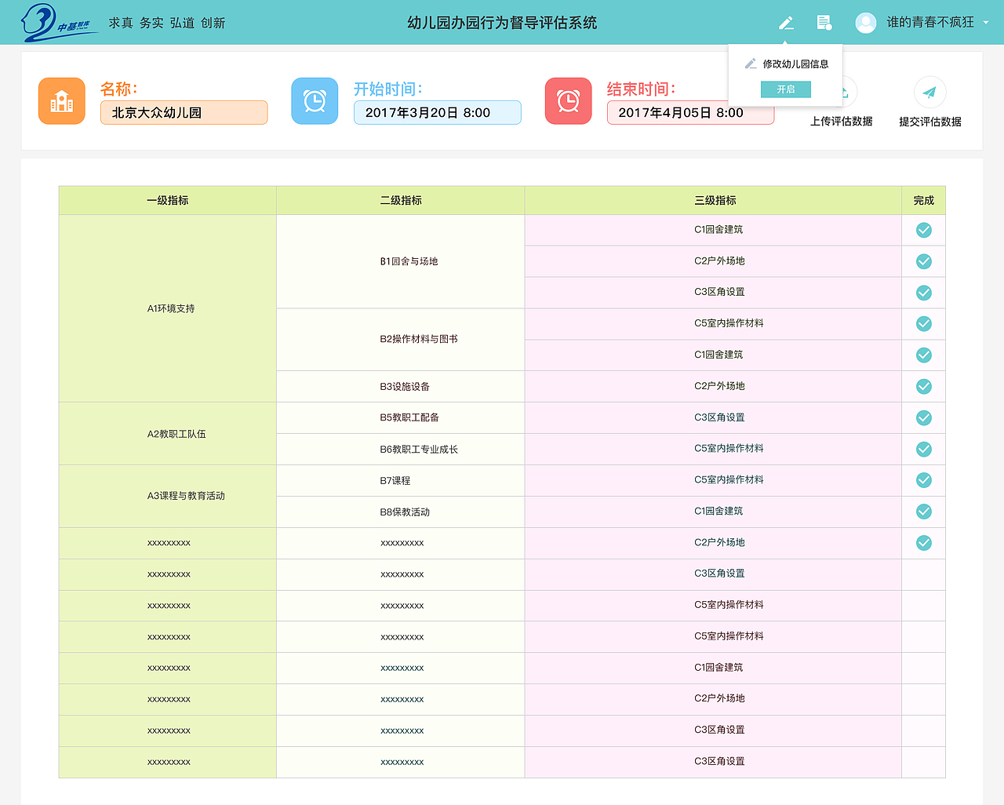The image size is (1004, 805).
Task: Click the blue alarm clock icon for 开始时间
Action: [x=315, y=100]
